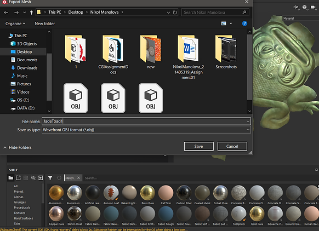Image resolution: width=319 pixels, height=231 pixels.
Task: Click the Back arrow in Export Mesh dialog
Action: click(x=6, y=13)
